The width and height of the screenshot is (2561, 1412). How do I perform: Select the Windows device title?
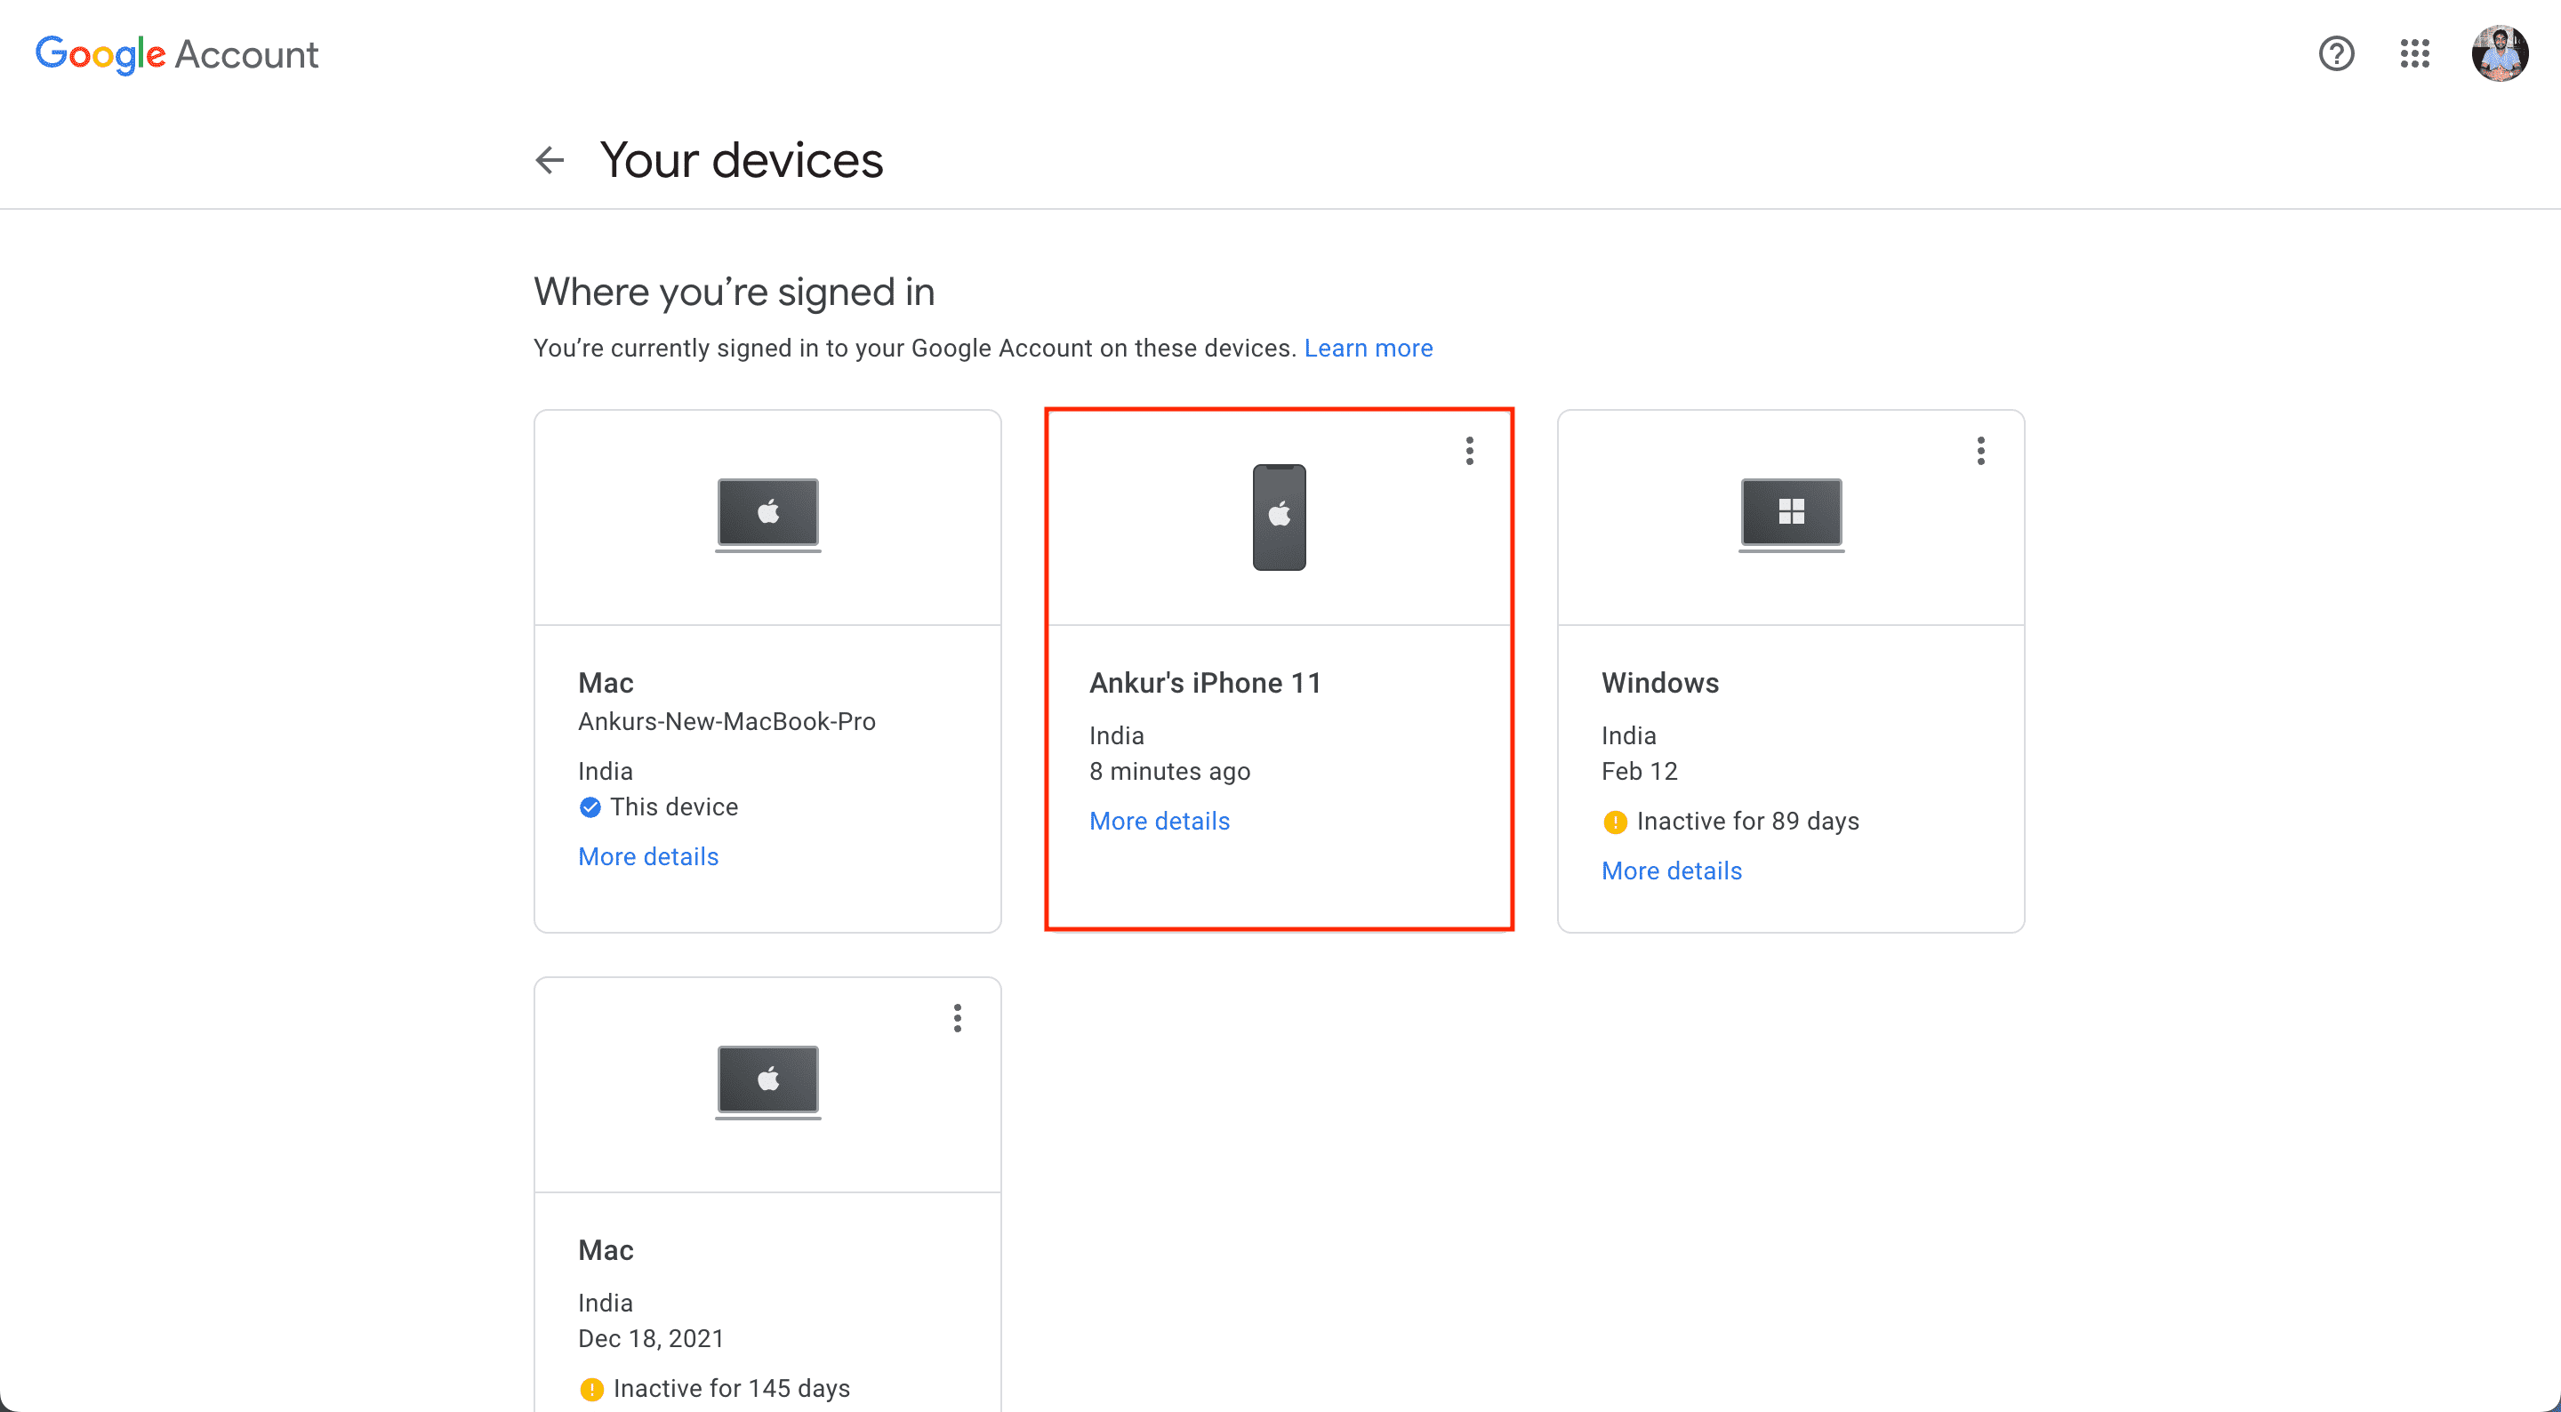(1660, 682)
